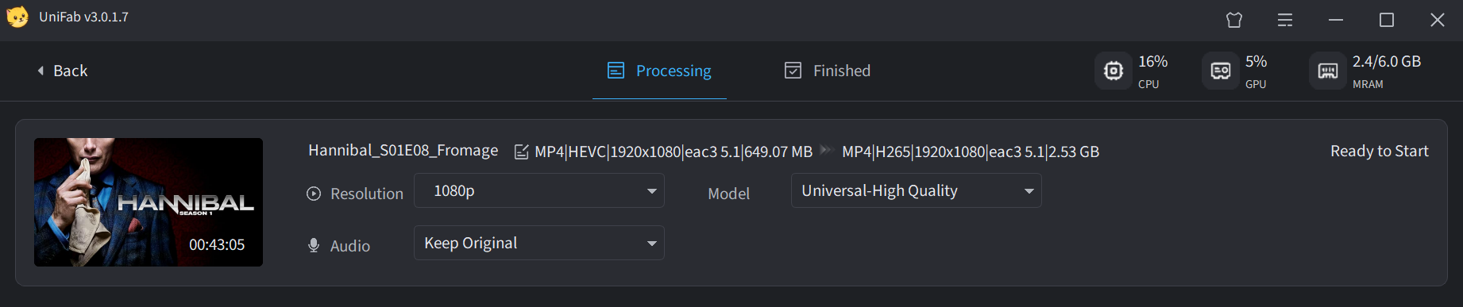Click the Audio microphone icon
This screenshot has width=1463, height=307.
point(314,246)
